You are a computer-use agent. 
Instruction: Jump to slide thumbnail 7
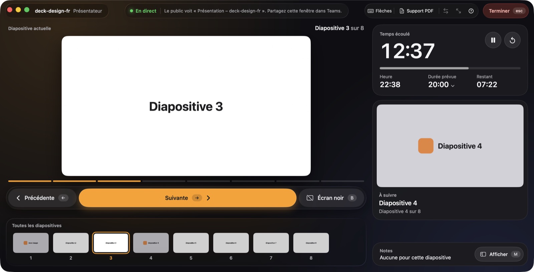click(271, 243)
